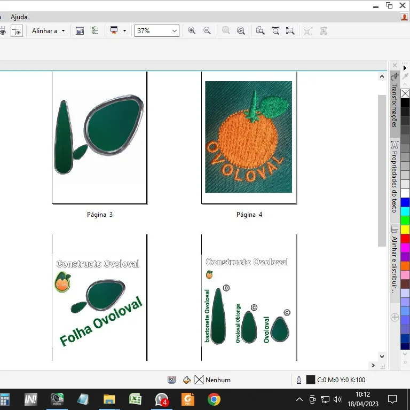The height and width of the screenshot is (410, 410).
Task: Open the Alinhar a dropdown
Action: [x=48, y=31]
